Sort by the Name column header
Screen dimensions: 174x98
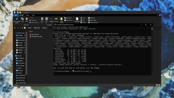coord(31,32)
